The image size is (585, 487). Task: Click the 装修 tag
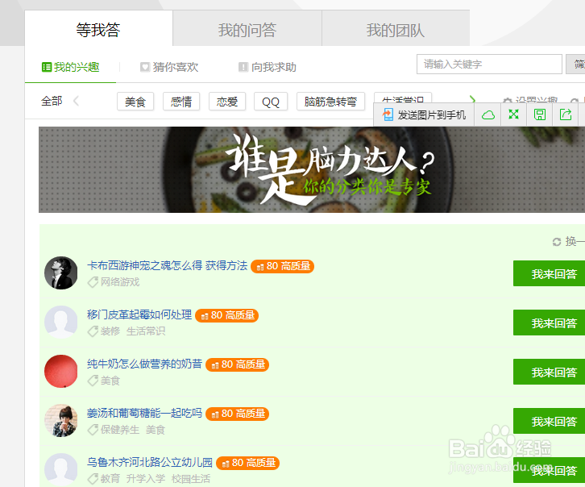point(110,331)
